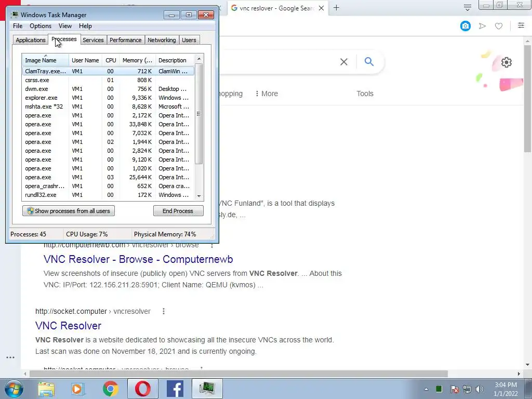Open the Opera snapshot camera icon

click(465, 26)
